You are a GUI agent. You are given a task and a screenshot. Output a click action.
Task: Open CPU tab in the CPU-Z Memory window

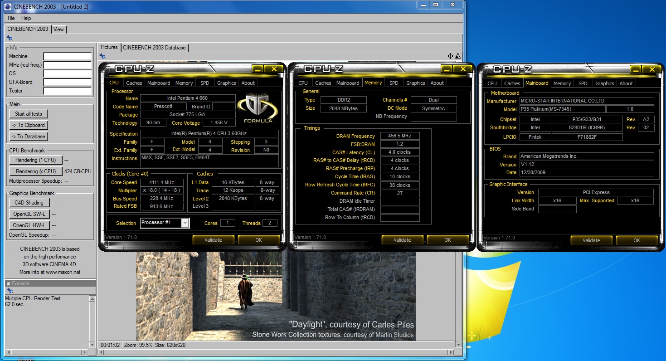coord(303,83)
